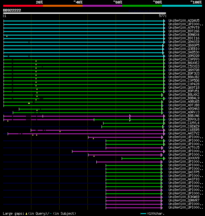The height and width of the screenshot is (216, 205).
Task: Click the UniRef100_Q00UV9 label
Action: (x=184, y=158)
